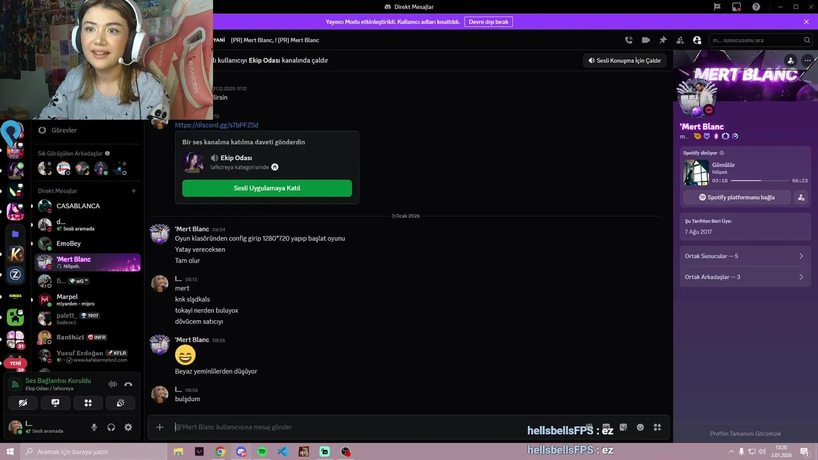Viewport: 818px width, 460px height.
Task: Open Windows notification center
Action: pyautogui.click(x=805, y=452)
